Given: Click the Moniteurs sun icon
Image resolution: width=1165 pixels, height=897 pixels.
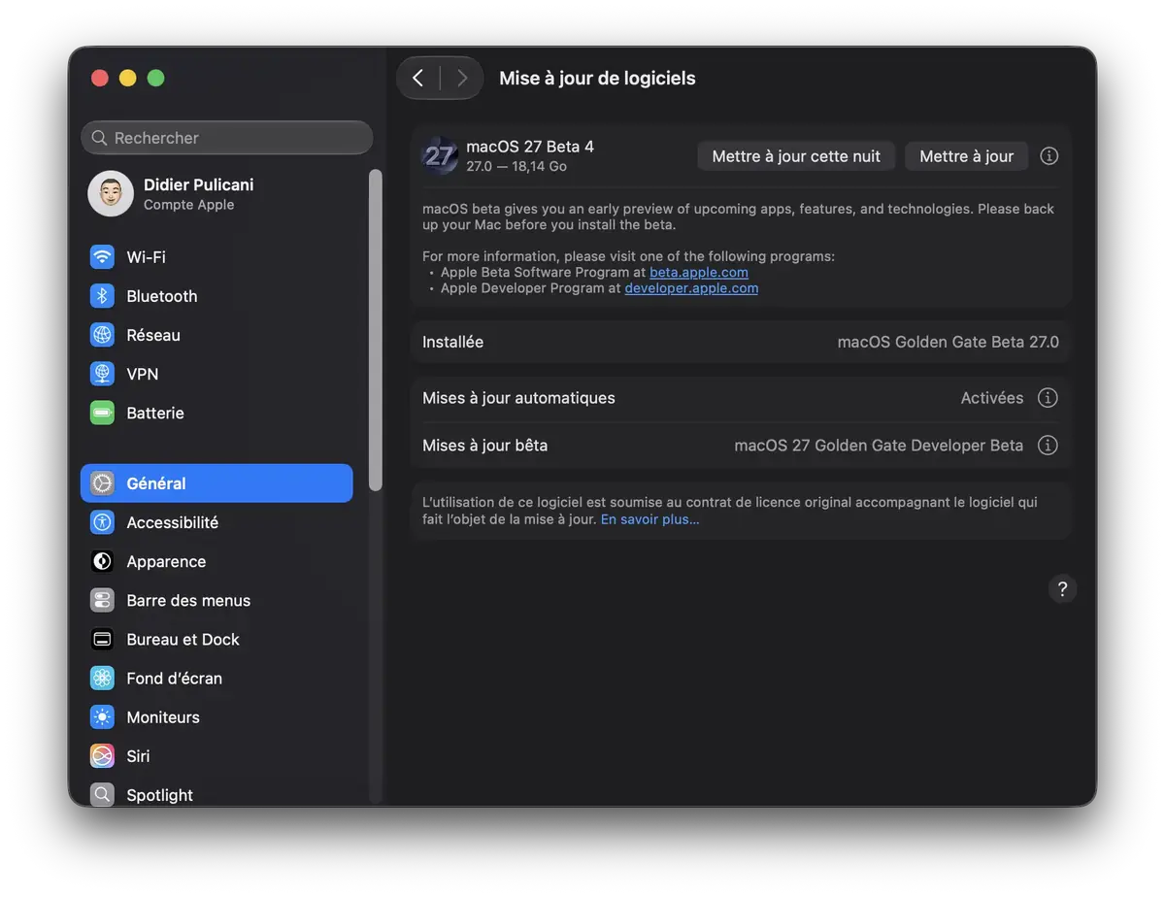Looking at the screenshot, I should tap(102, 716).
